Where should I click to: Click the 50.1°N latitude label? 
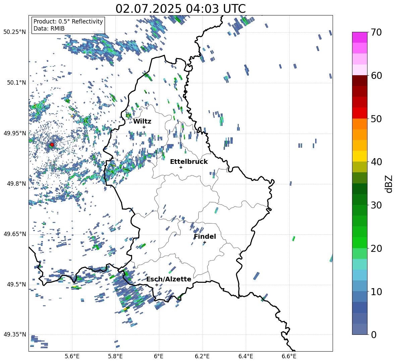(x=16, y=83)
